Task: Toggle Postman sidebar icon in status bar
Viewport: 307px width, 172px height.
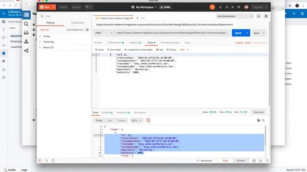Action: (x=40, y=161)
